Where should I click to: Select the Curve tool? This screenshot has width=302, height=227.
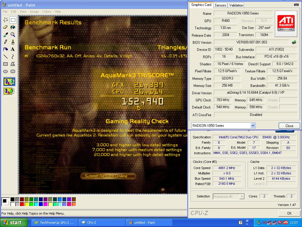coord(13,56)
